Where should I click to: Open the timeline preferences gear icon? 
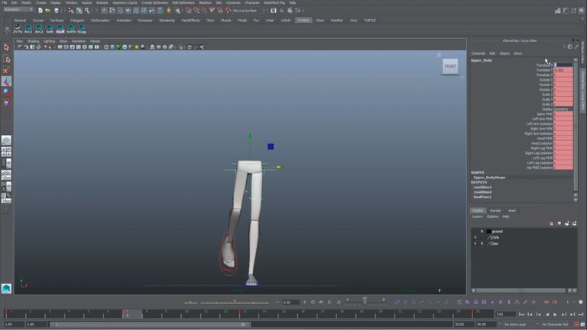click(x=581, y=302)
